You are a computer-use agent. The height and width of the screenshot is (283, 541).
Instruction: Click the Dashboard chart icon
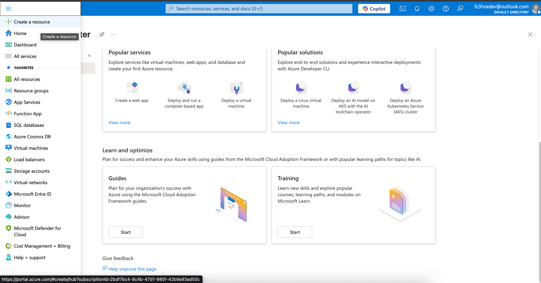[9, 45]
